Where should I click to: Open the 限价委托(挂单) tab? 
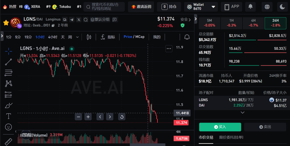click(231, 137)
